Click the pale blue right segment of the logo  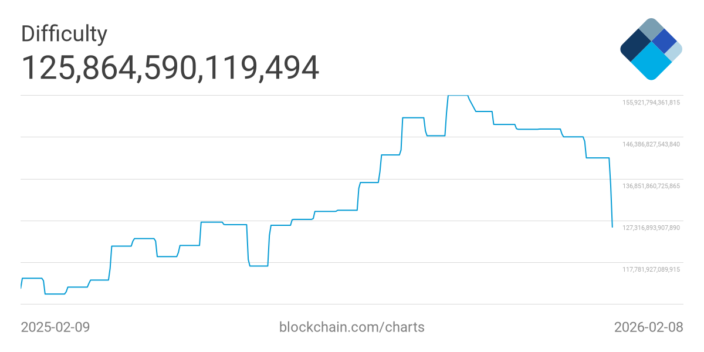tap(675, 52)
